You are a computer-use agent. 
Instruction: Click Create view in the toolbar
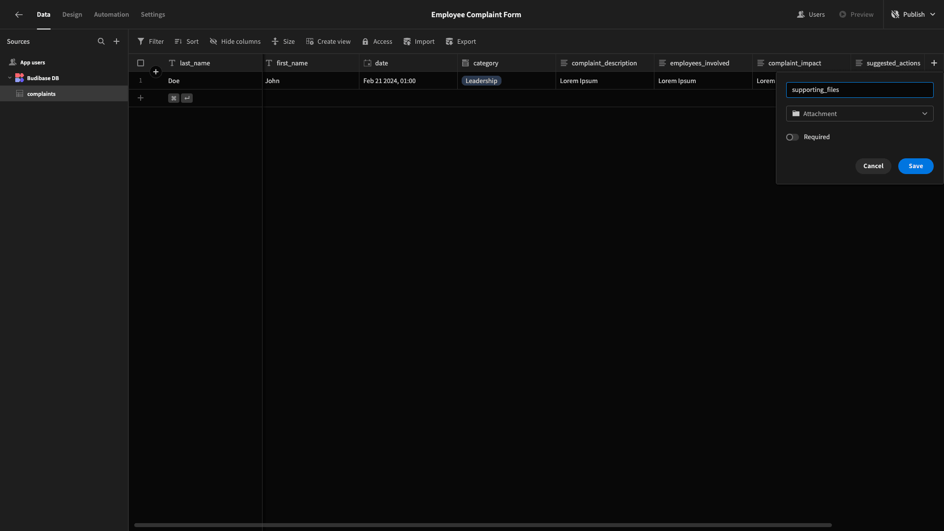[328, 42]
